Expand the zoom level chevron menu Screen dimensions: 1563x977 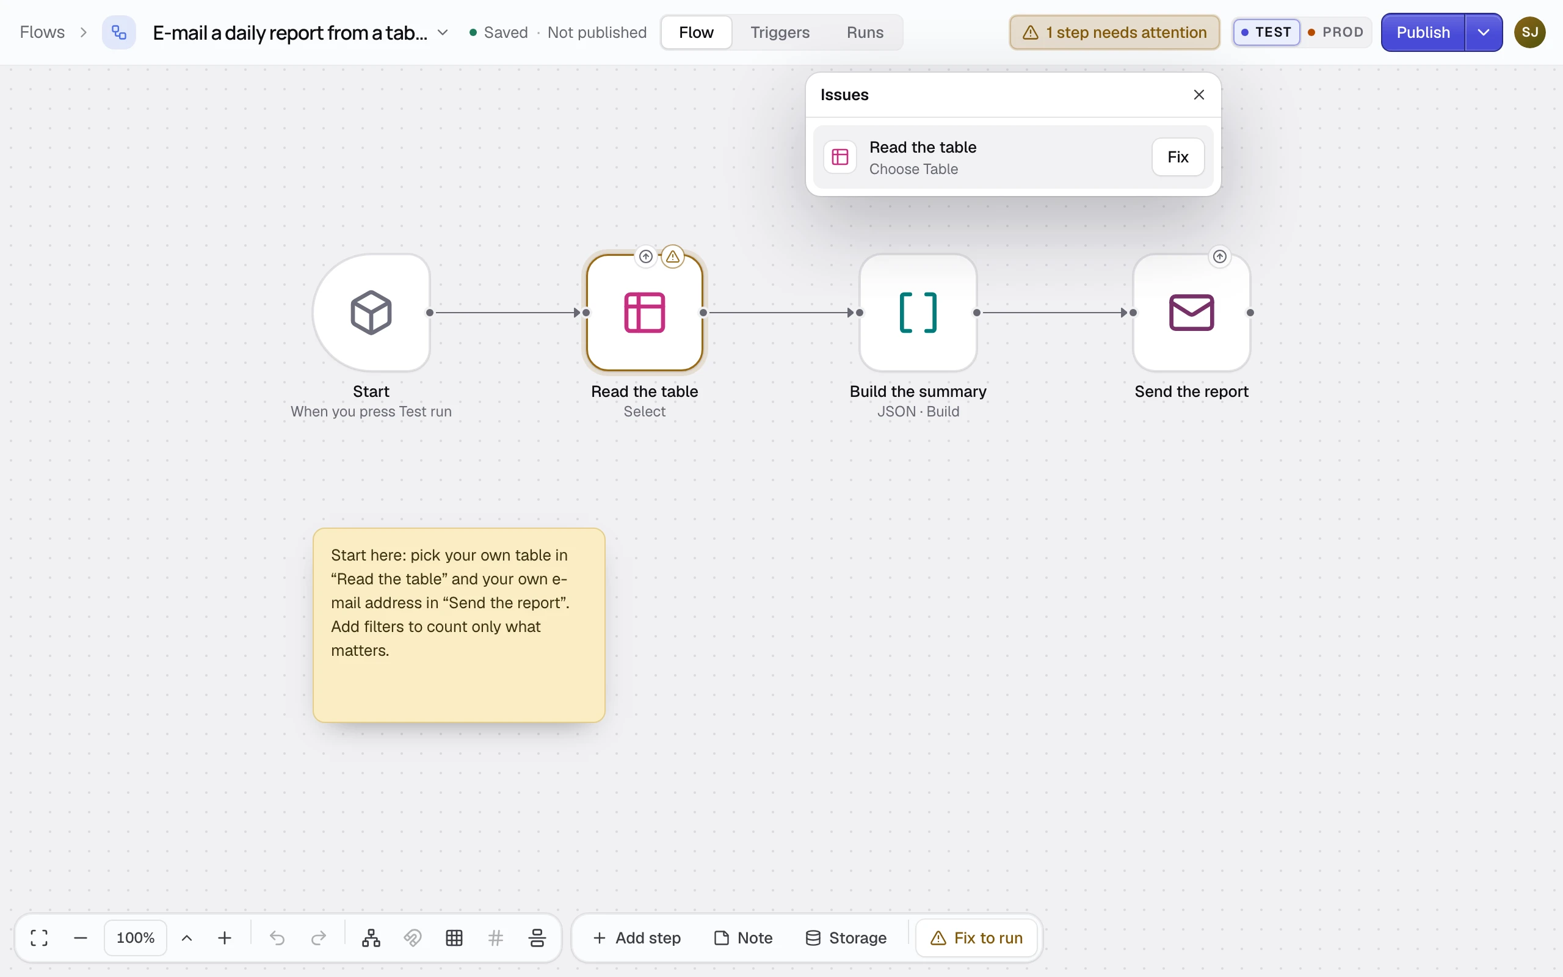187,937
